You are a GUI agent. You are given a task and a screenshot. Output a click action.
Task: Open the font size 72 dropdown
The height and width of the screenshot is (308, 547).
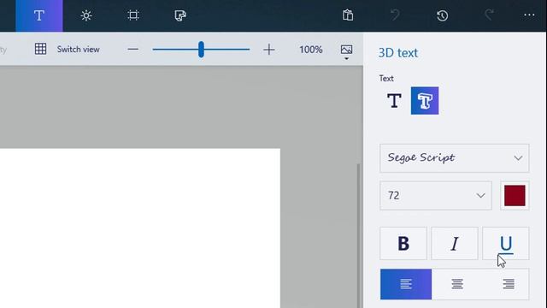click(436, 196)
